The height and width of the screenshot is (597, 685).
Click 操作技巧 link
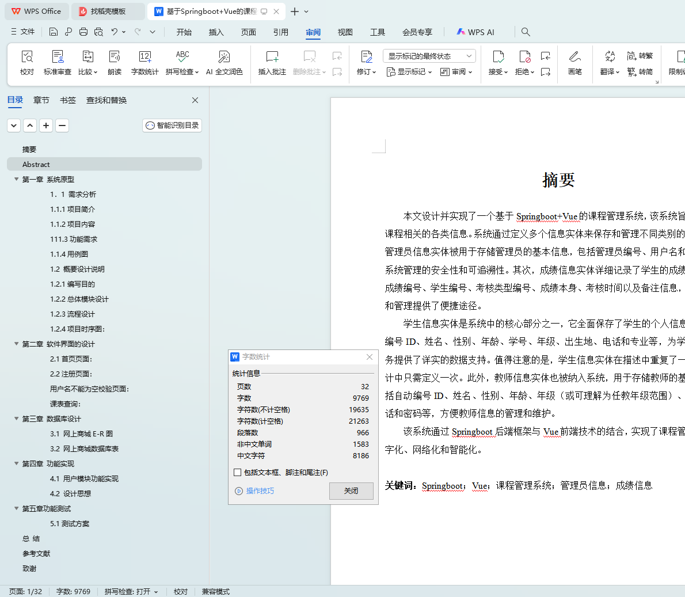tap(254, 491)
